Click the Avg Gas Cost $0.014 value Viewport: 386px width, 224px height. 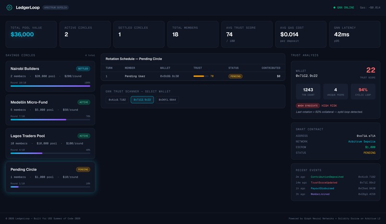[289, 34]
